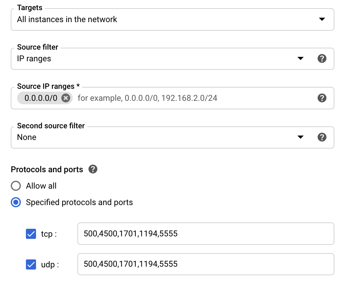Remove the 0.0.0.0/0 IP range chip
Viewport: 359px width, 285px height.
65,98
